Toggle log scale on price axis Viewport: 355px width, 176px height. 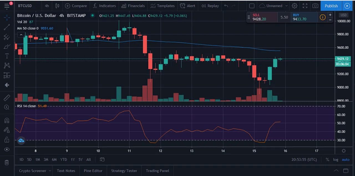[336, 159]
